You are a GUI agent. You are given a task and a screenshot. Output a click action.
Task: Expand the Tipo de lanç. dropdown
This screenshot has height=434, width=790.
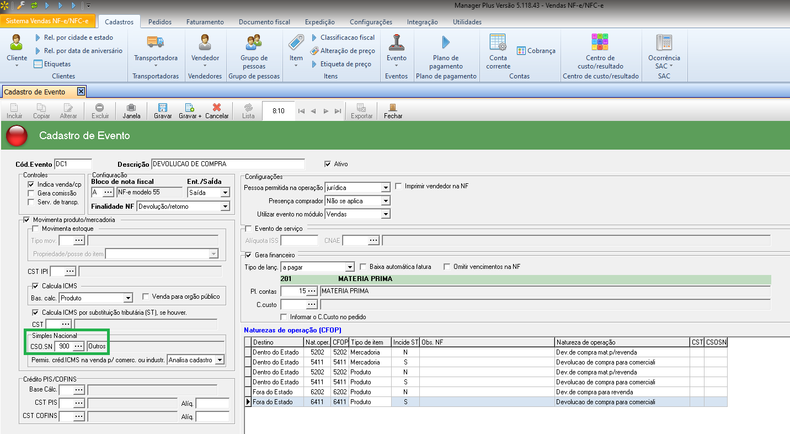pos(349,267)
